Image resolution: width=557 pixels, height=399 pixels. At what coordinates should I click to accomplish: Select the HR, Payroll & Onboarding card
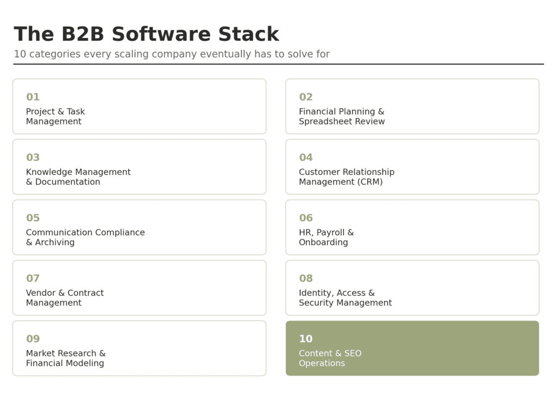(x=412, y=227)
